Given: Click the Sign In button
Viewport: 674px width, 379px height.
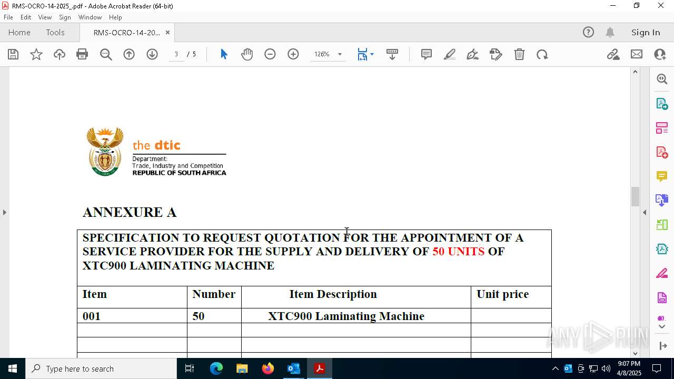Looking at the screenshot, I should pos(646,32).
